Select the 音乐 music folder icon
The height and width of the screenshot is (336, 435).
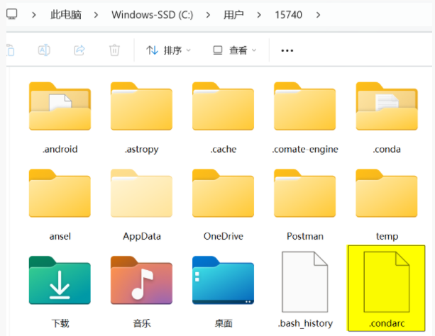coord(141,280)
